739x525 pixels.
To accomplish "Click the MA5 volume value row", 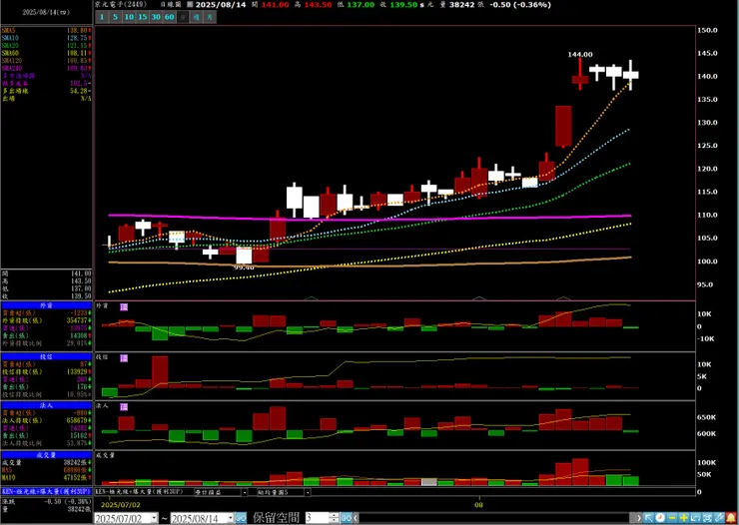I will point(46,470).
